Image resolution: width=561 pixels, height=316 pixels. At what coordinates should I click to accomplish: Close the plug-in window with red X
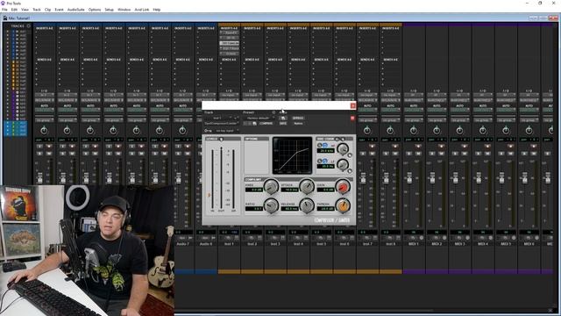tap(352, 105)
